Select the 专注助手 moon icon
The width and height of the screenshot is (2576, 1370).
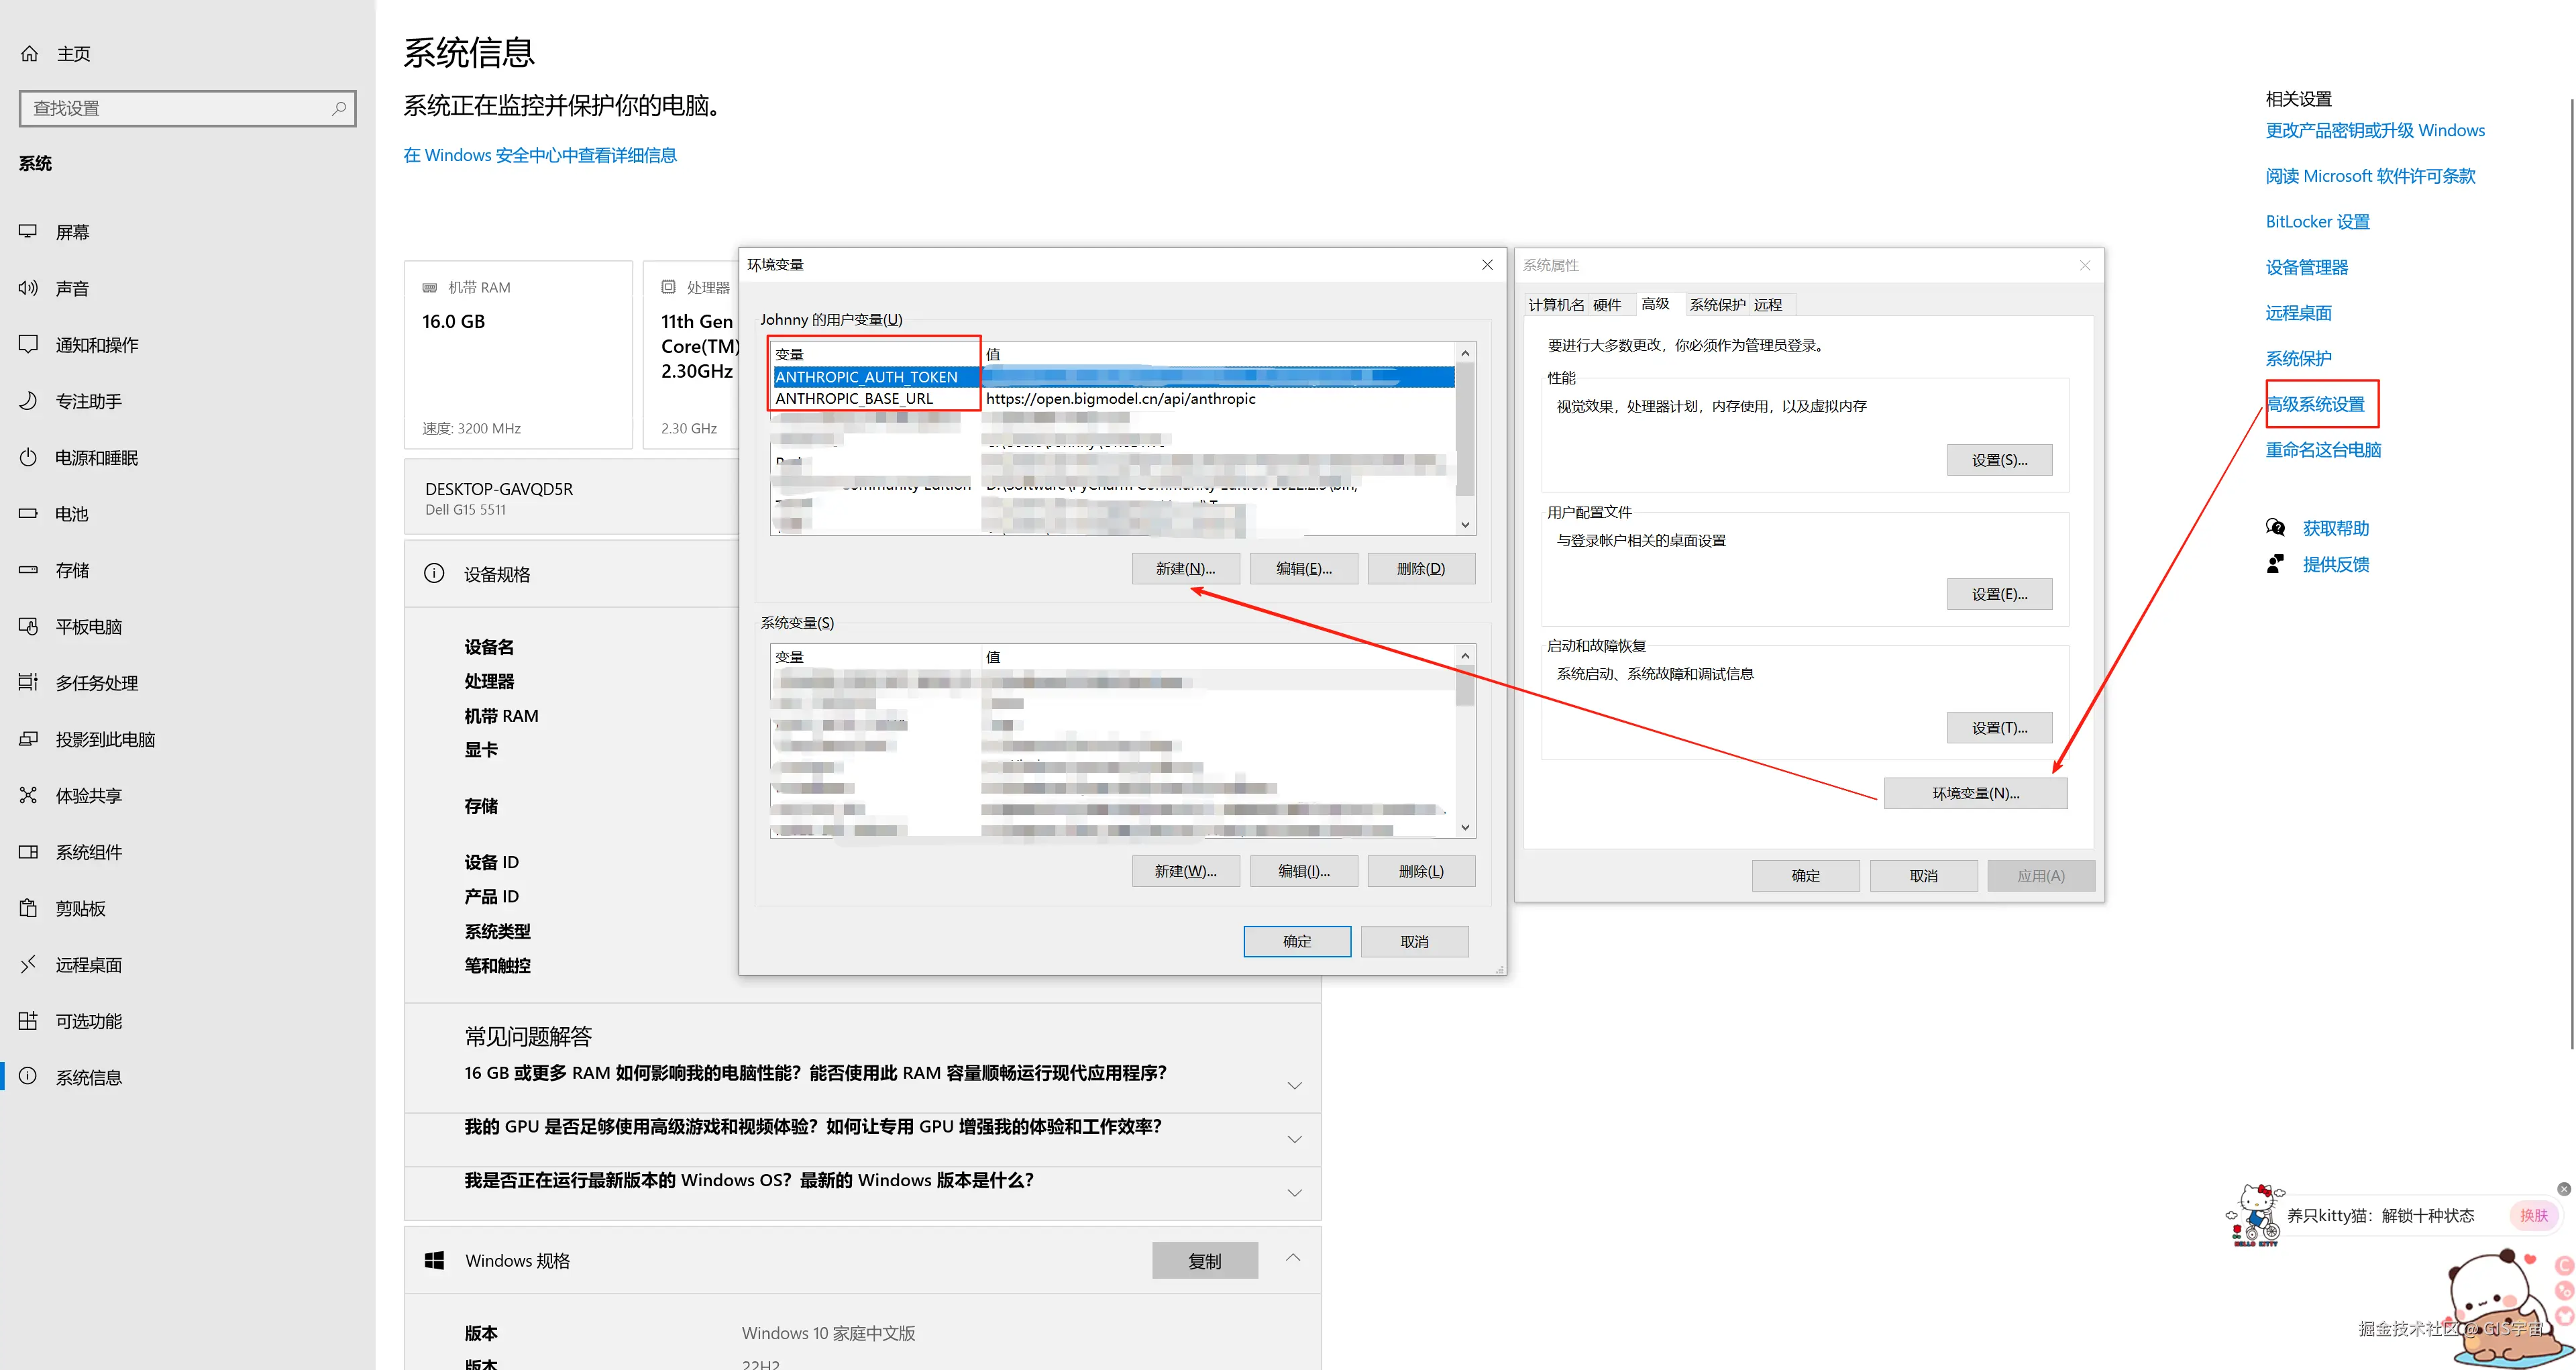(28, 401)
